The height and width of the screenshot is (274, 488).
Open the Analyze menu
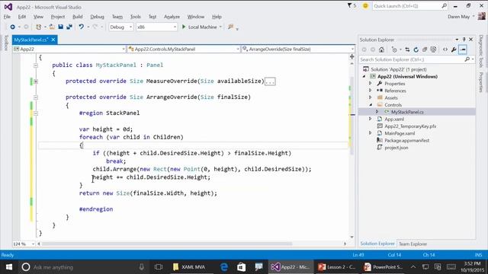[172, 17]
